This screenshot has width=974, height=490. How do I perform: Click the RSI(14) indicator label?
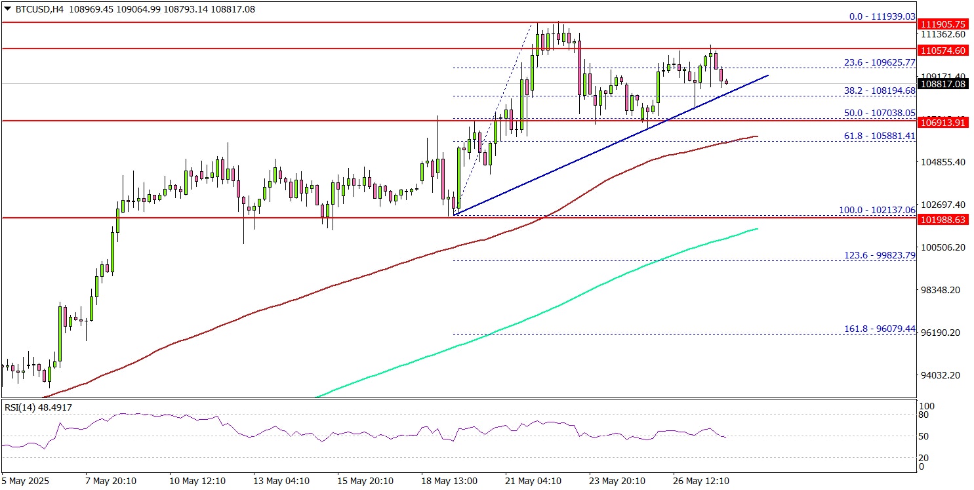(38, 407)
